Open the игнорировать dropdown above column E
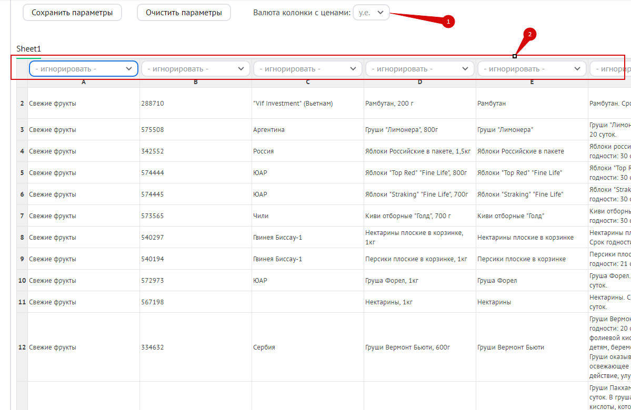The image size is (631, 410). 532,69
